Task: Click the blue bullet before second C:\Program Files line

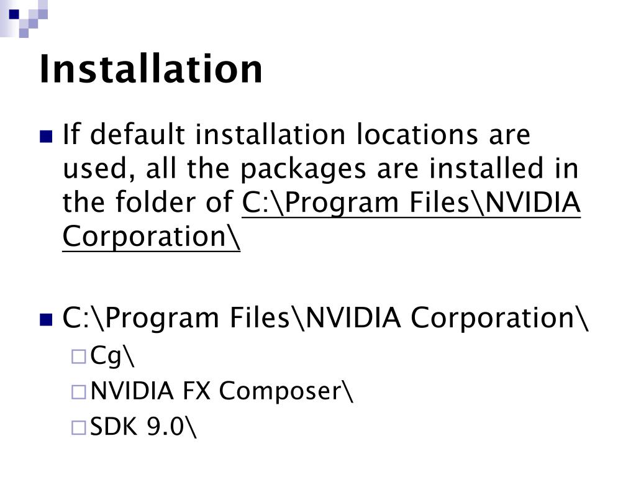Action: click(x=46, y=320)
